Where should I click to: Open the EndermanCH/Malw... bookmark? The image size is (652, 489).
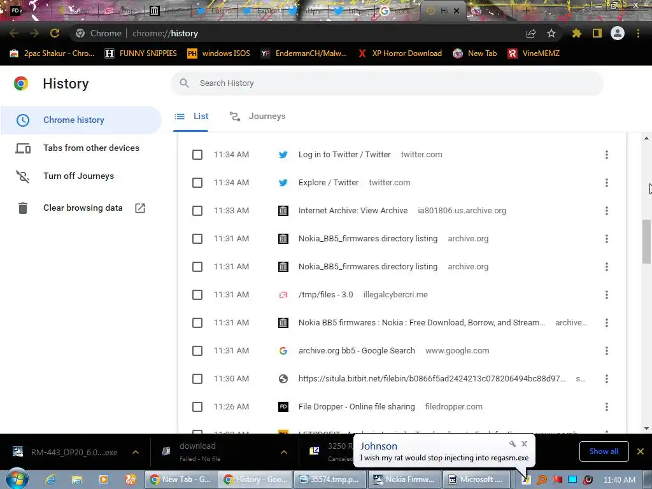tap(304, 53)
